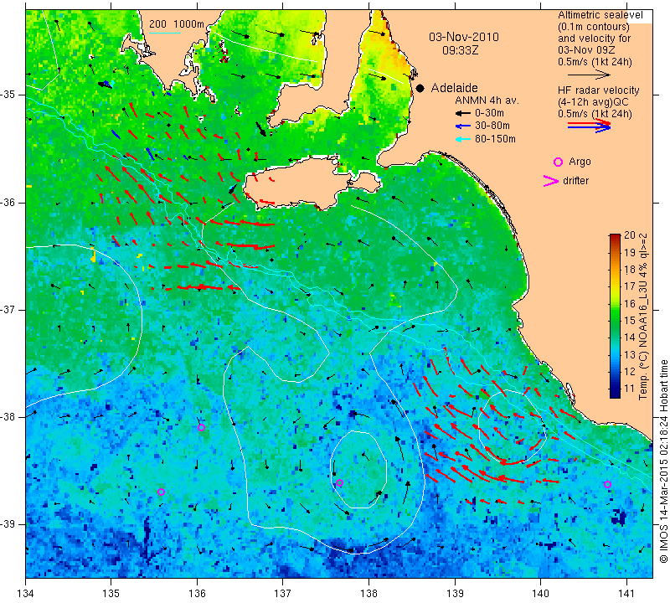
Task: Click the Adelaide city label
Action: coord(454,88)
